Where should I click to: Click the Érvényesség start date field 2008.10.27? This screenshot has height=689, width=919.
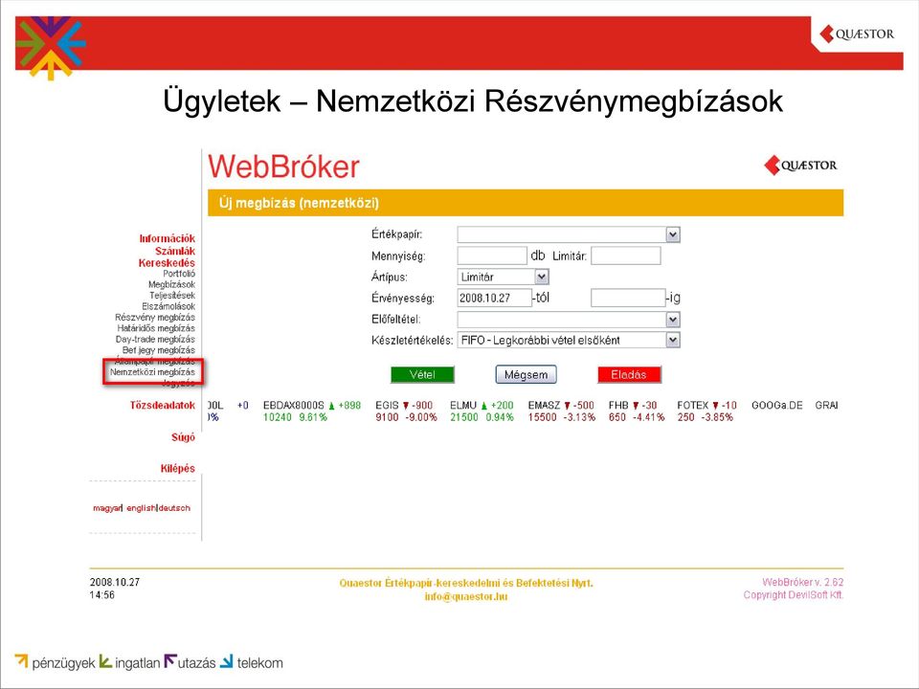[494, 298]
